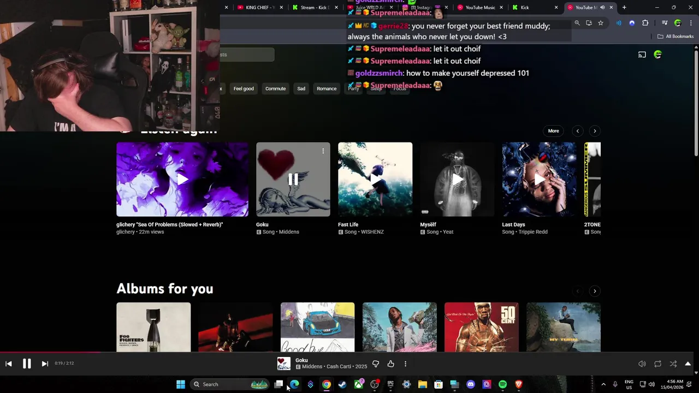Pause the song in the player bar

(x=26, y=364)
